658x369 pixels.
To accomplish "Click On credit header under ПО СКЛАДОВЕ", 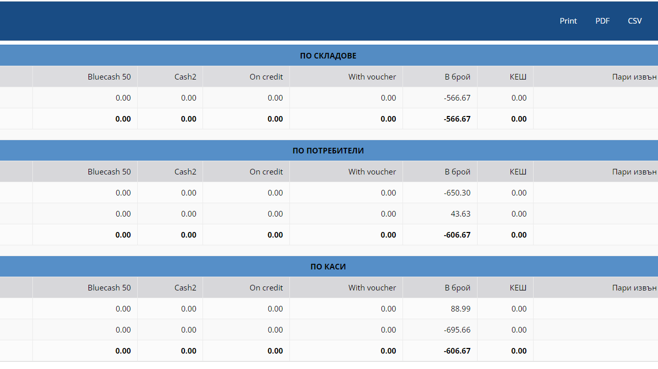I will coord(266,77).
